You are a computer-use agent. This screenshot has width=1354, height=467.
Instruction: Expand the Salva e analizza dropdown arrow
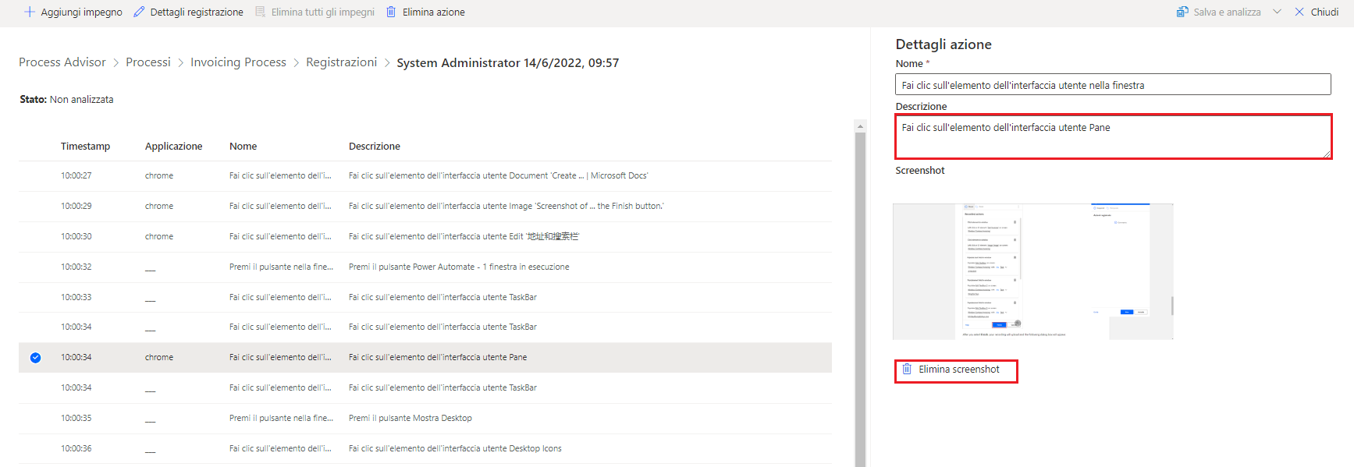click(x=1277, y=12)
